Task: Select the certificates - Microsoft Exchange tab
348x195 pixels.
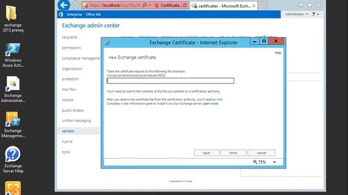Action: click(223, 6)
